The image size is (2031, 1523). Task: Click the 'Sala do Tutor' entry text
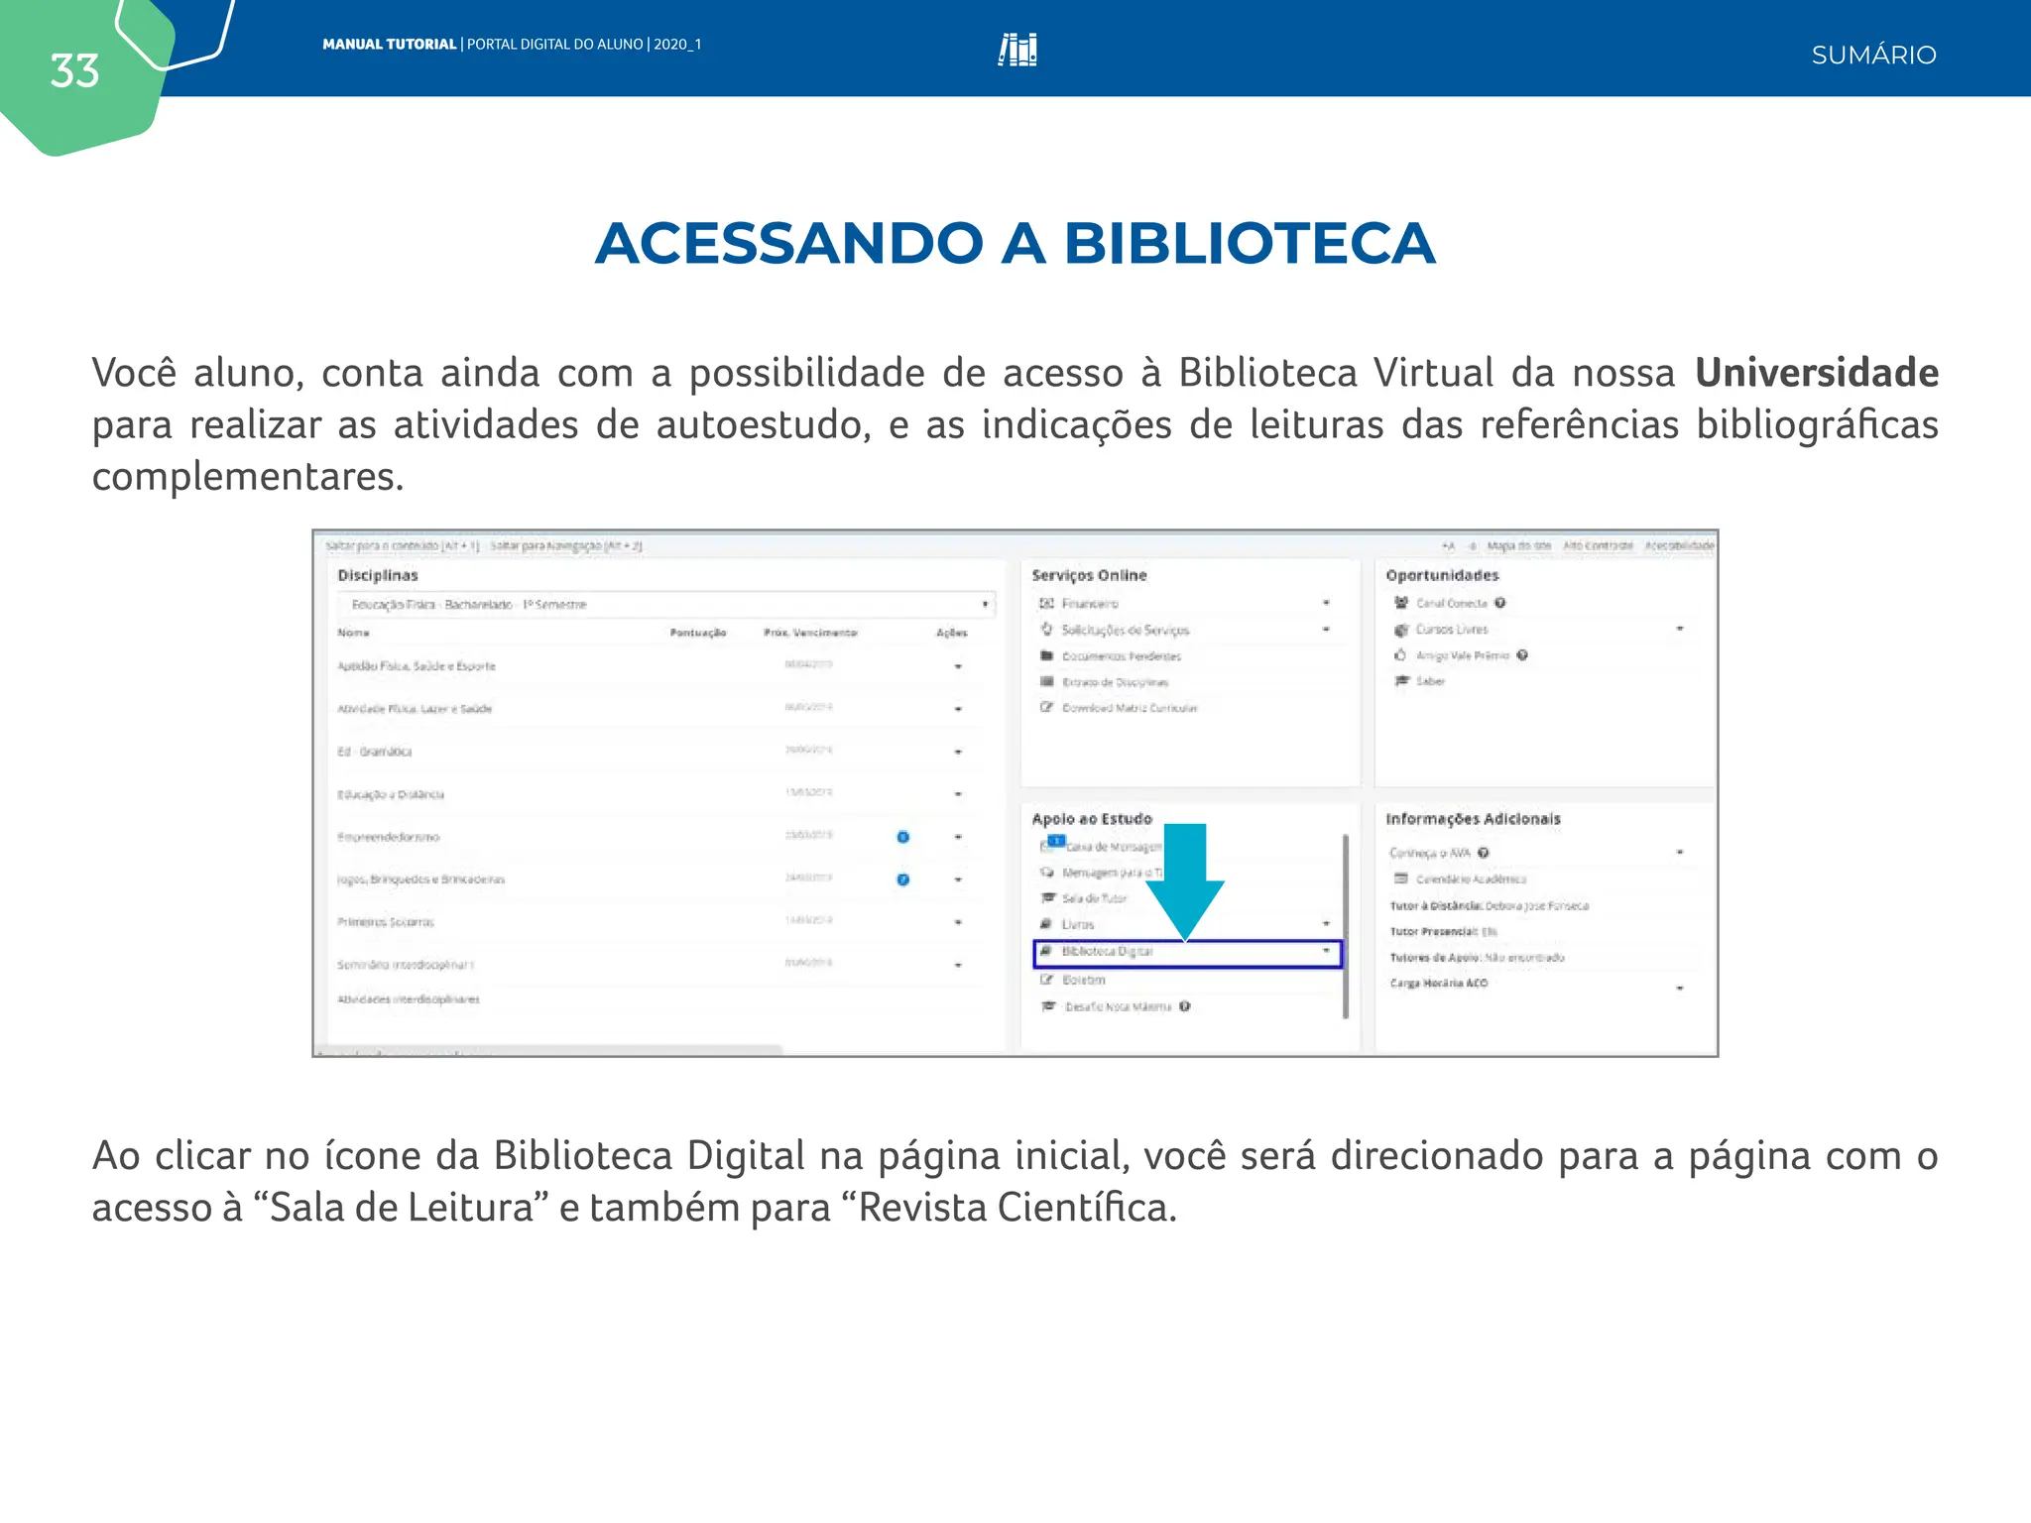pos(1094,898)
